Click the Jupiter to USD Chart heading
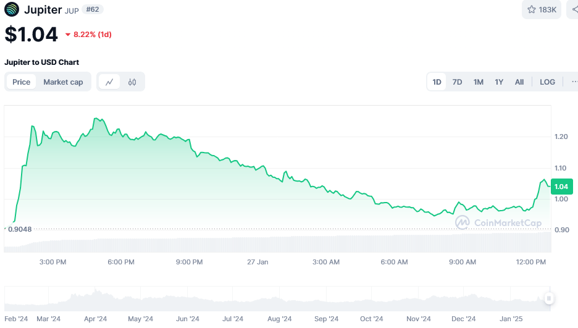The image size is (578, 328). (41, 62)
